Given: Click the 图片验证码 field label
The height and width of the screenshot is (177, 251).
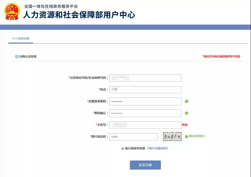Looking at the screenshot, I should [99, 137].
